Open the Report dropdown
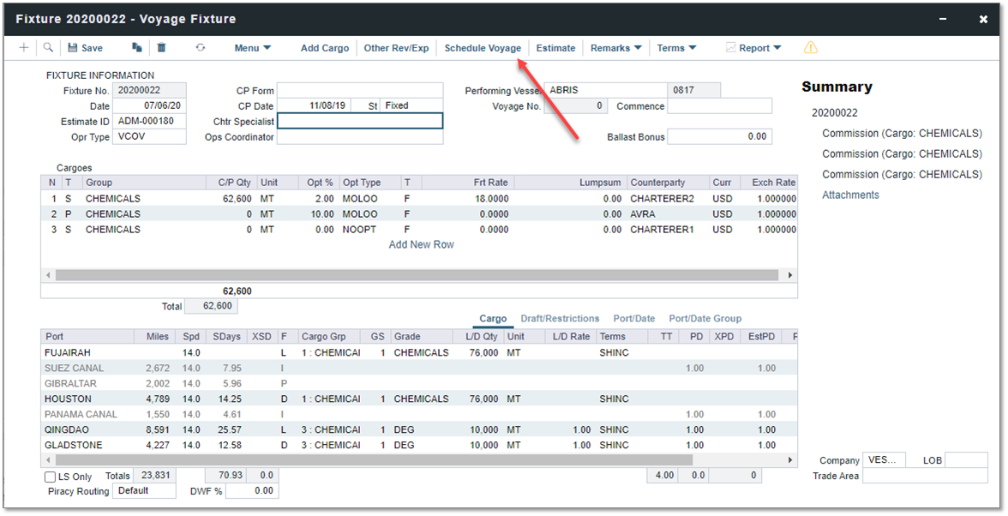1008x516 pixels. click(x=753, y=48)
